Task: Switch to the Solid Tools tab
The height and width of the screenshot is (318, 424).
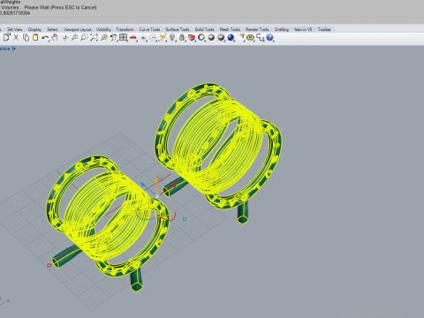Action: click(205, 29)
